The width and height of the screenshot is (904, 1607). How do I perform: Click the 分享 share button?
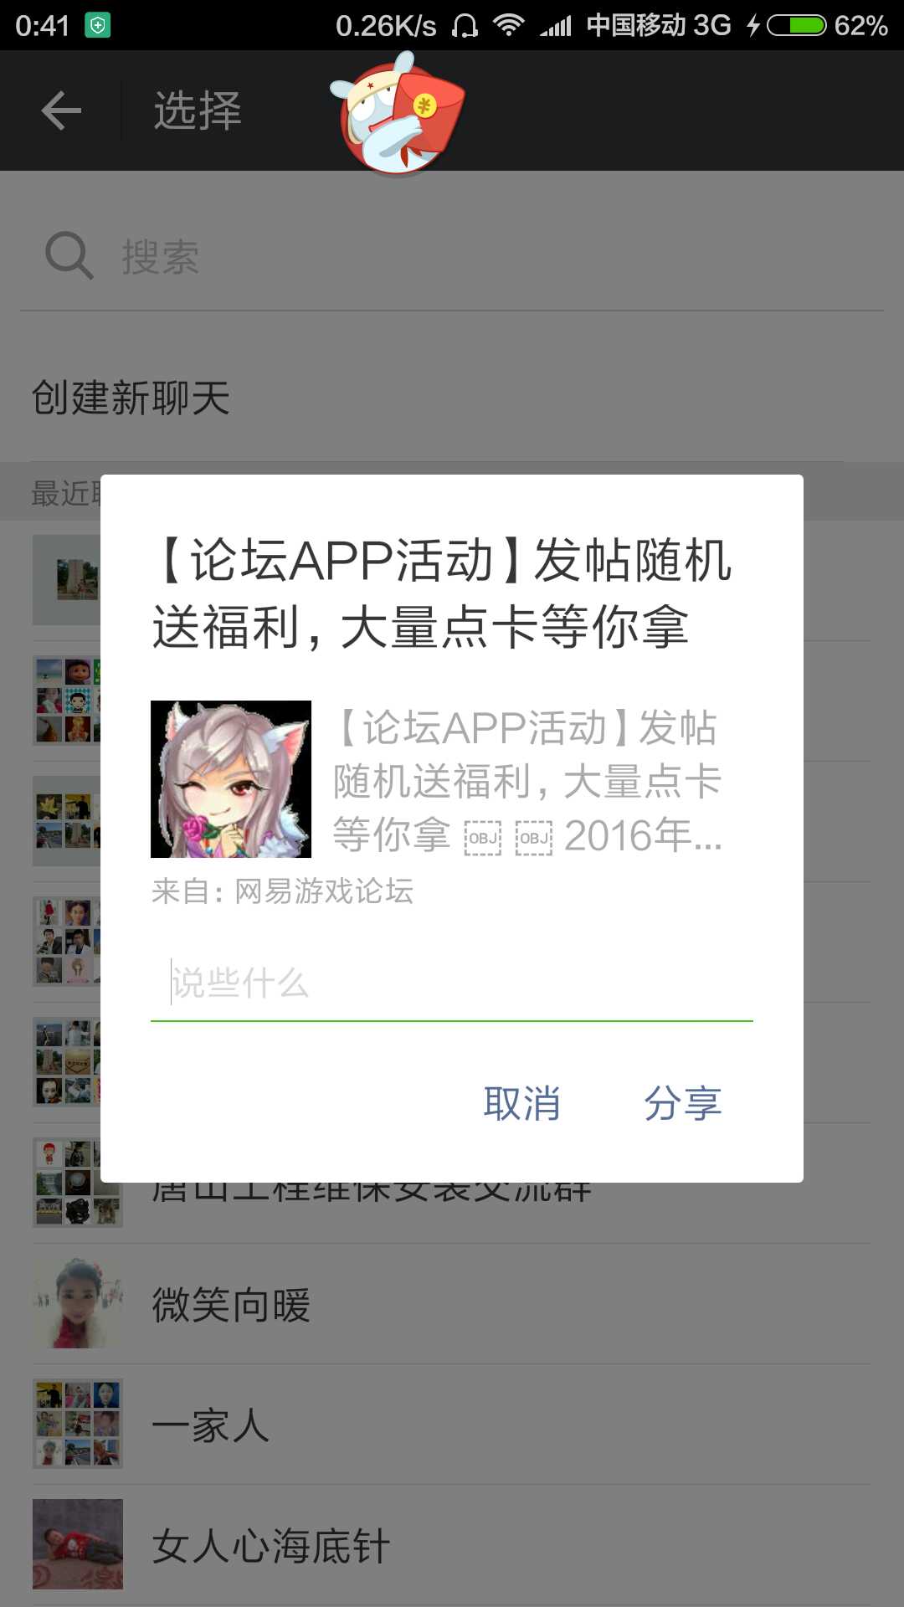pyautogui.click(x=682, y=1103)
